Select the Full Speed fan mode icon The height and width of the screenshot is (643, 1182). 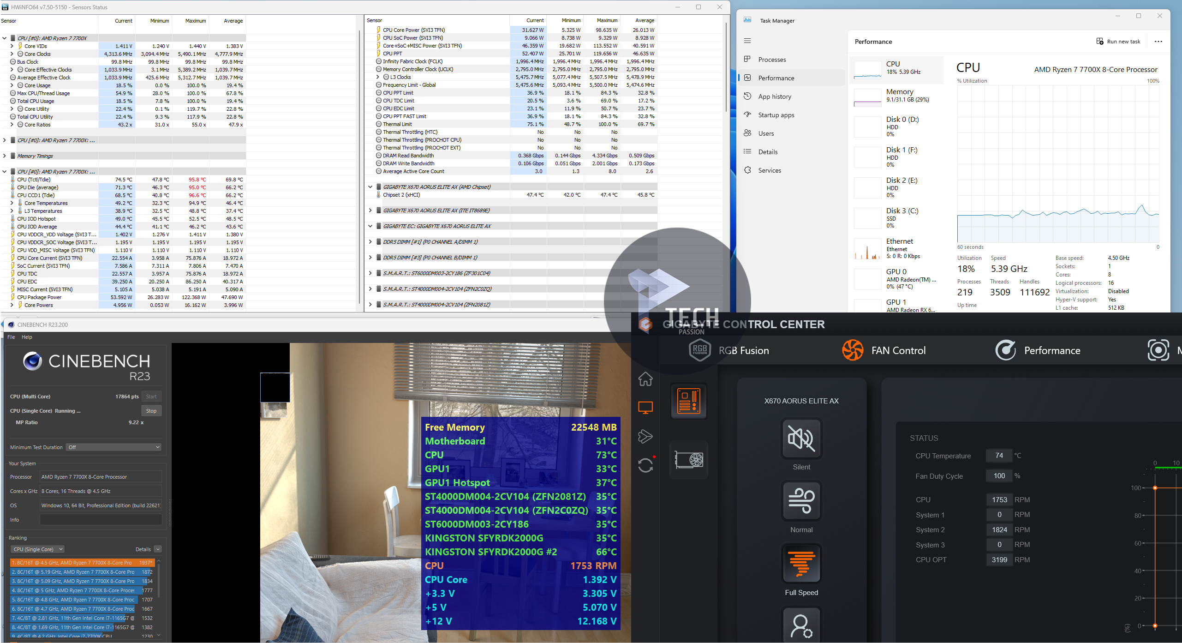tap(801, 564)
